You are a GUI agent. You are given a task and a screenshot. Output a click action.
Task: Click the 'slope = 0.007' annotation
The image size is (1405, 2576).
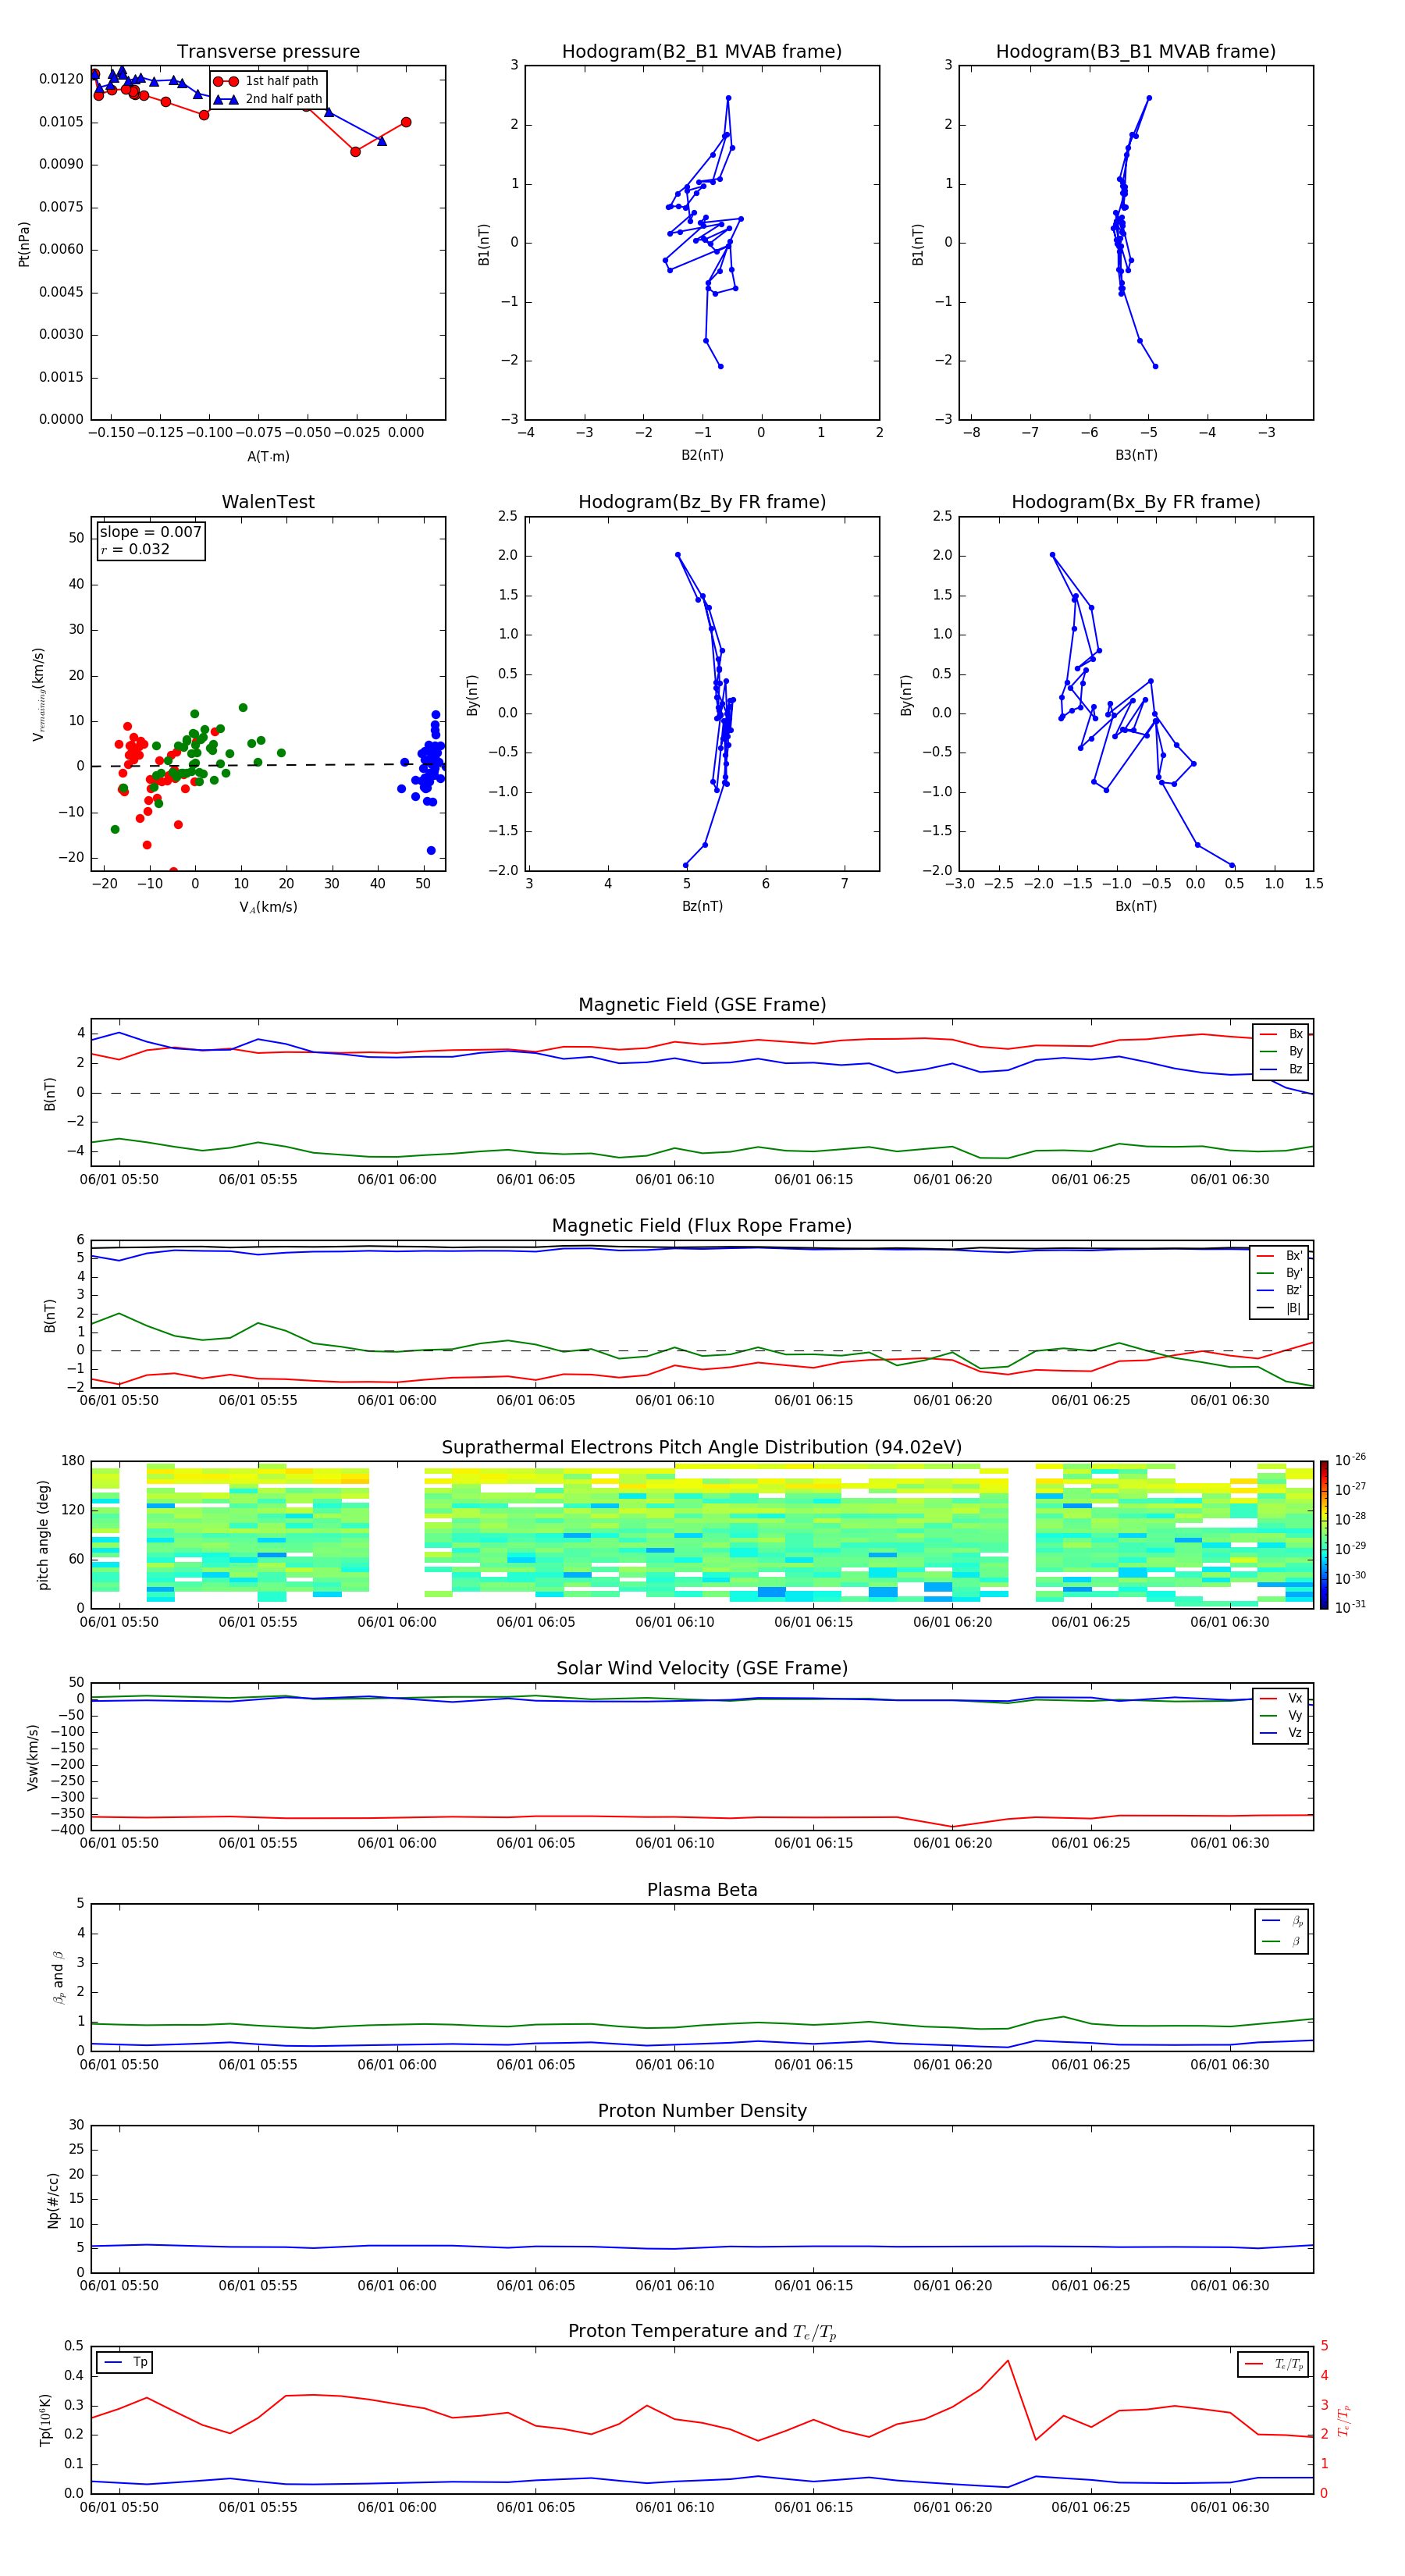point(150,532)
